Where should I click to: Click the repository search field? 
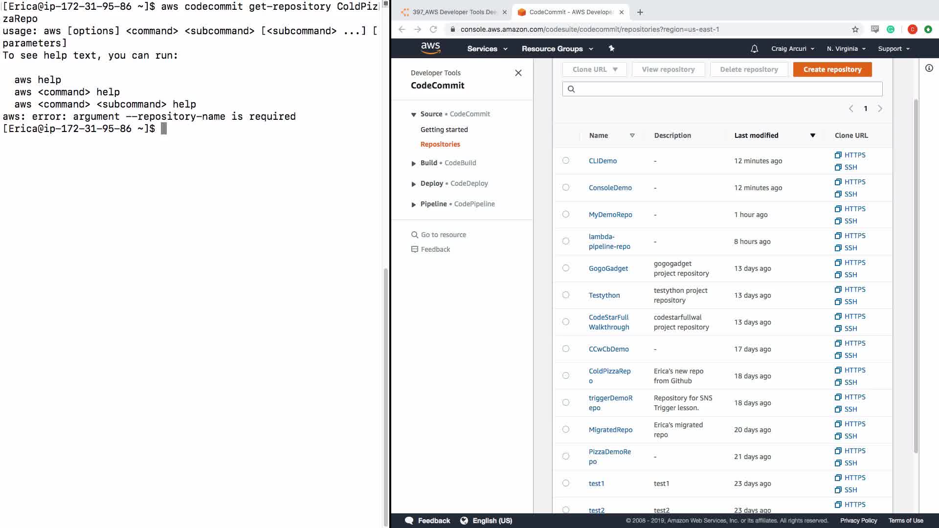click(722, 89)
